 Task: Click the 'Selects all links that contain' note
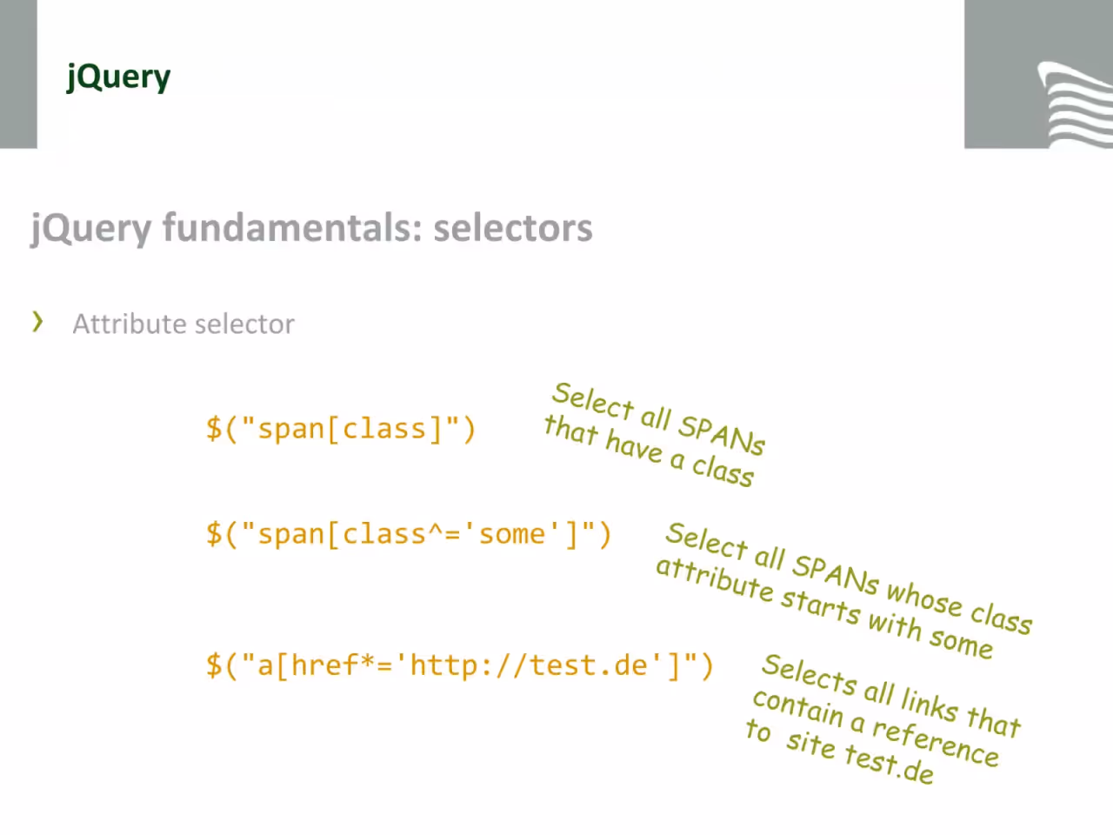[883, 718]
